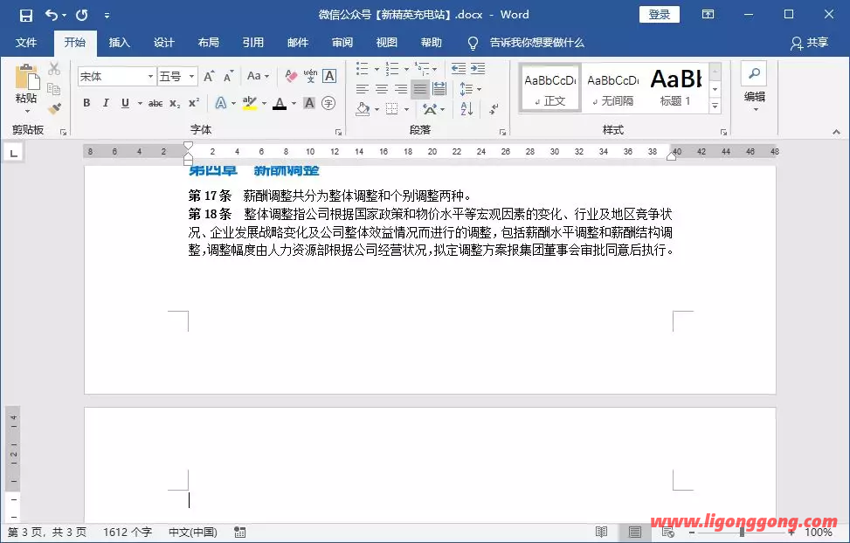Click the 登录 sign-in button
The height and width of the screenshot is (543, 850).
(x=660, y=15)
